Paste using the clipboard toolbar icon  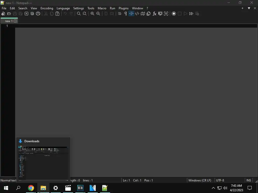(x=57, y=14)
